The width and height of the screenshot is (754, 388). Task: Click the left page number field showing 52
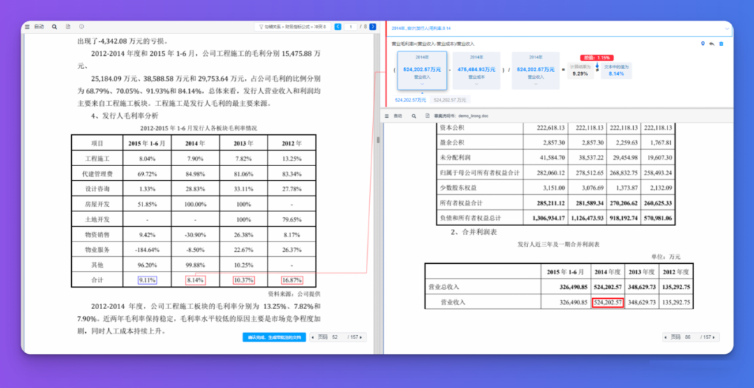pos(335,338)
